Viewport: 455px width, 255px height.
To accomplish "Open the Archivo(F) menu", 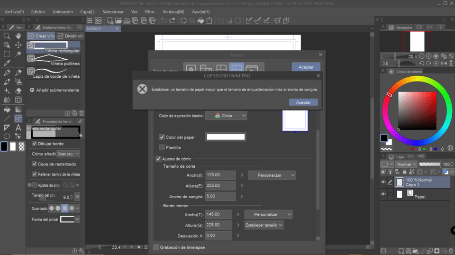I will pyautogui.click(x=14, y=11).
